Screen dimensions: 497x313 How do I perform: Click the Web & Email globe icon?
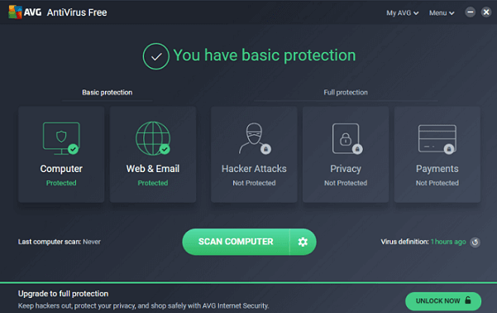(x=153, y=138)
